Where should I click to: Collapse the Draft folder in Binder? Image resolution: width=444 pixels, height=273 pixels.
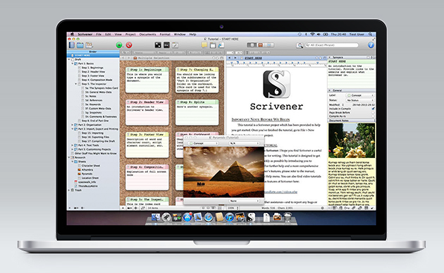[69, 59]
